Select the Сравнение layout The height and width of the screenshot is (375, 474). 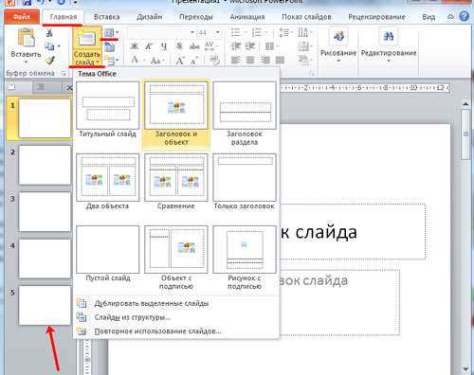coord(176,182)
